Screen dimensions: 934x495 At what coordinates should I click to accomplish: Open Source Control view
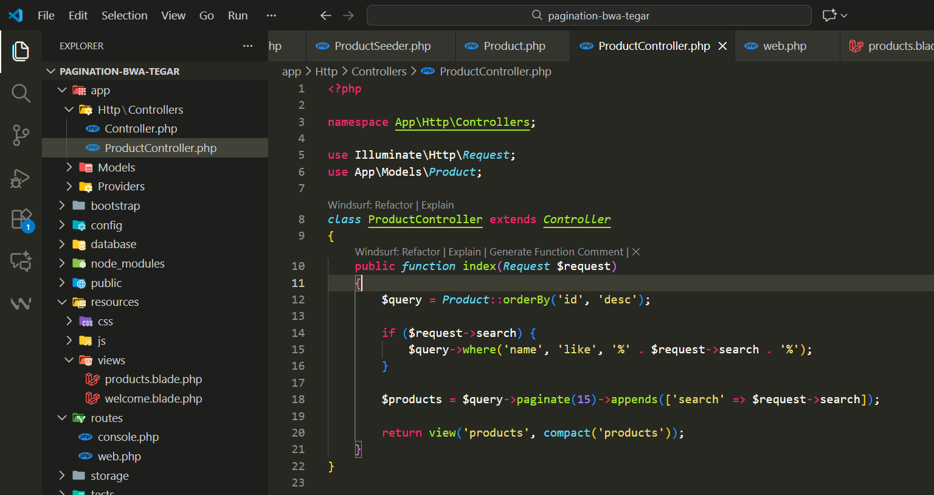click(21, 135)
